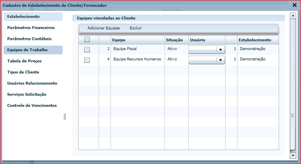
Task: Click Adicionar Equipes button
Action: tap(104, 28)
